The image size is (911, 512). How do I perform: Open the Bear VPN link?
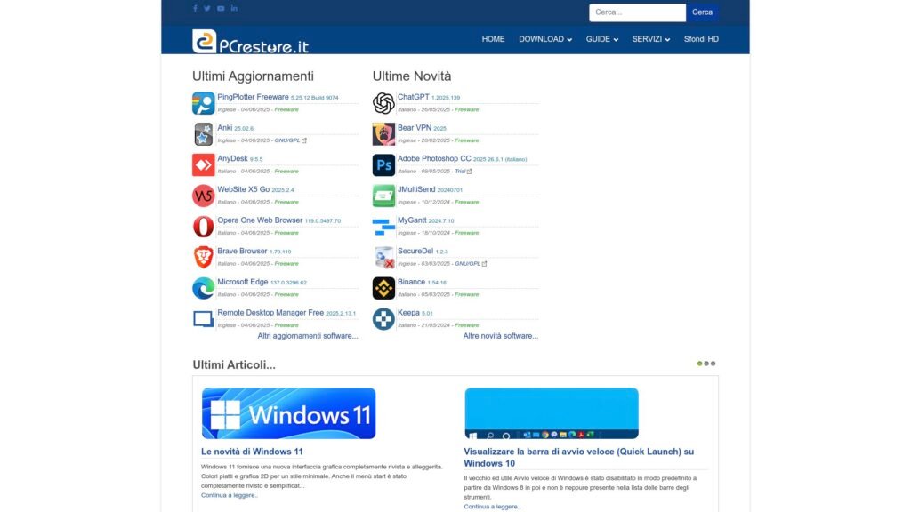pos(415,128)
